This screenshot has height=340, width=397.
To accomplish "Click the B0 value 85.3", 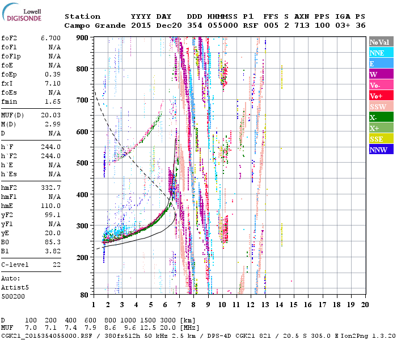I will click(53, 242).
